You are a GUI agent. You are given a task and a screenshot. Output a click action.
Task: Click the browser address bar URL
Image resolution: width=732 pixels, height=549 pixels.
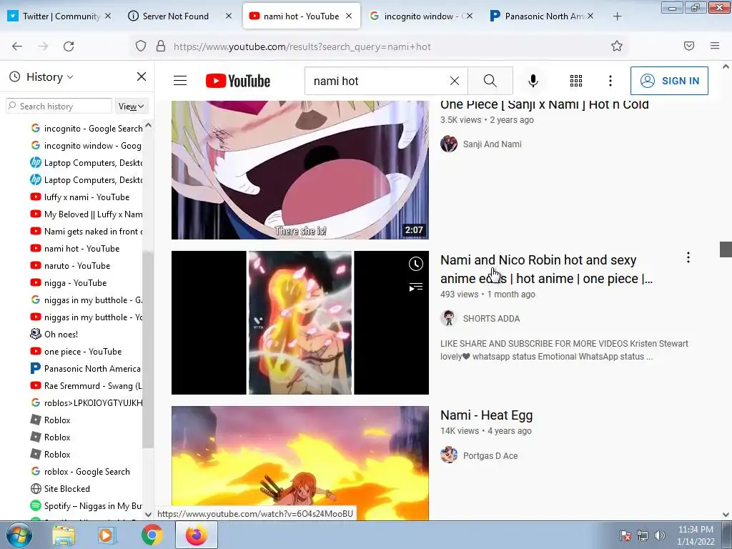click(x=302, y=46)
